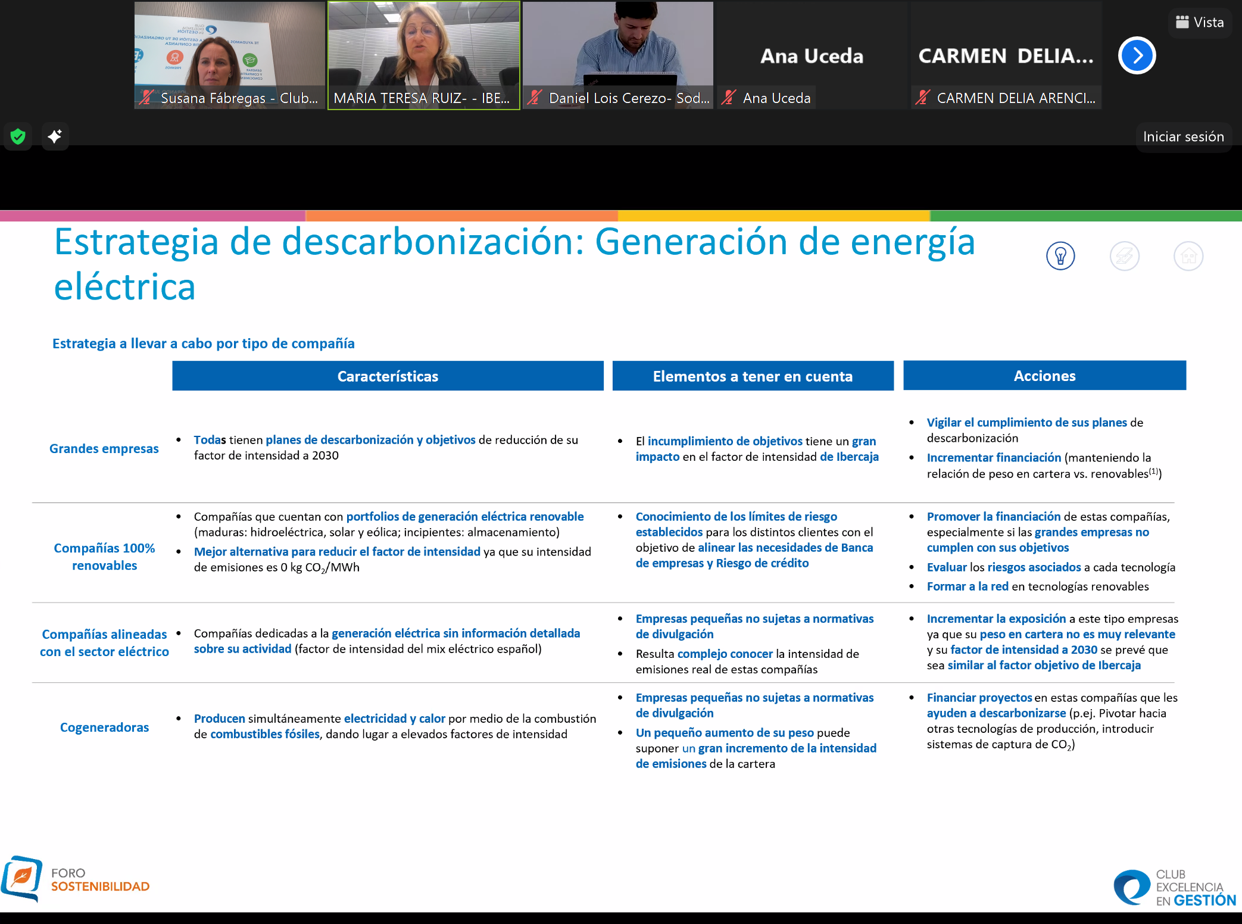Click Daniel Lois Cerezo muted microphone icon
Screen dimensions: 1242x924
tap(535, 98)
